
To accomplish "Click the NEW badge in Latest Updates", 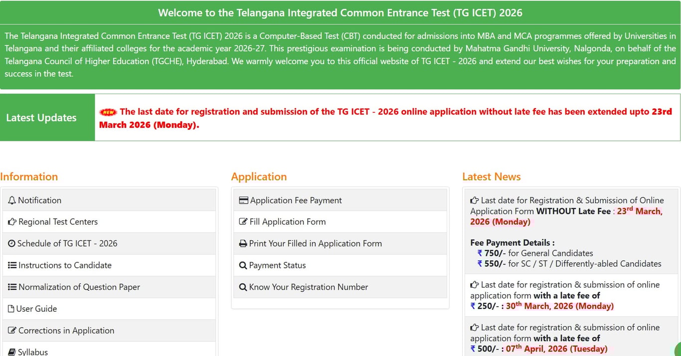I will click(x=108, y=112).
